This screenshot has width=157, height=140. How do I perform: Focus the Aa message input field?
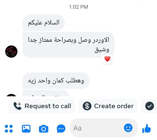tap(104, 128)
